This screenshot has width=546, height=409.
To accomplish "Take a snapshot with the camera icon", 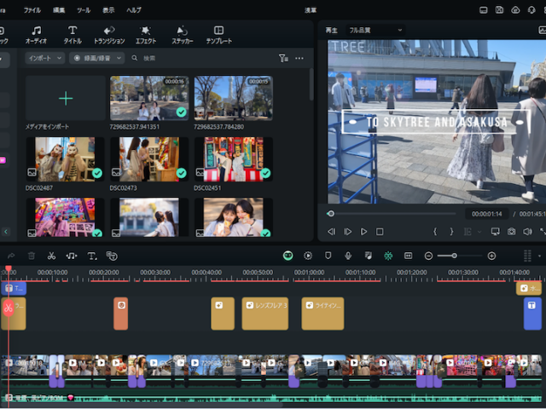I will 511,232.
